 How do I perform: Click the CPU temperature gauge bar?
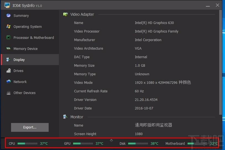[27, 143]
